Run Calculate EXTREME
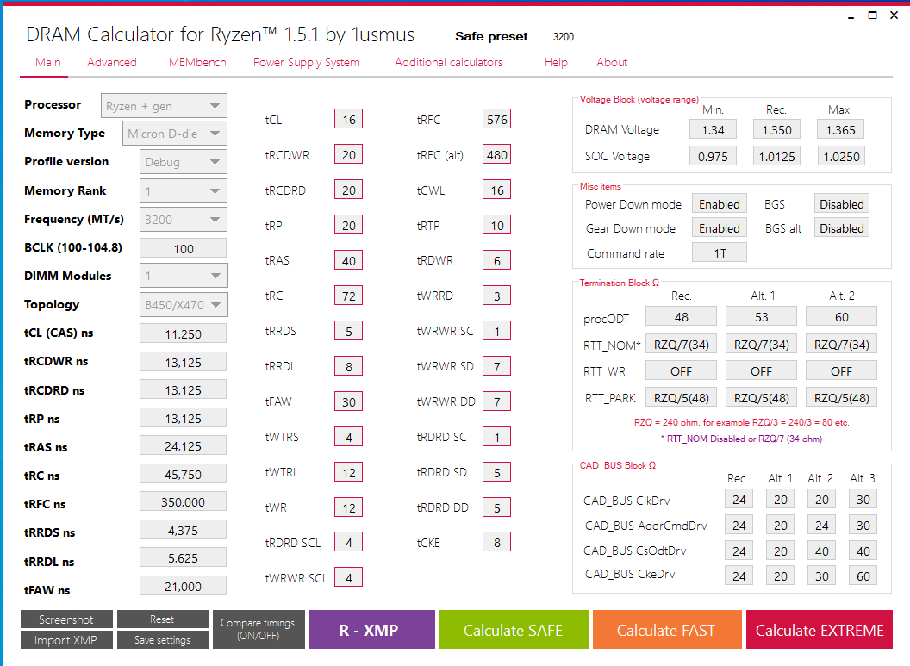 819,630
